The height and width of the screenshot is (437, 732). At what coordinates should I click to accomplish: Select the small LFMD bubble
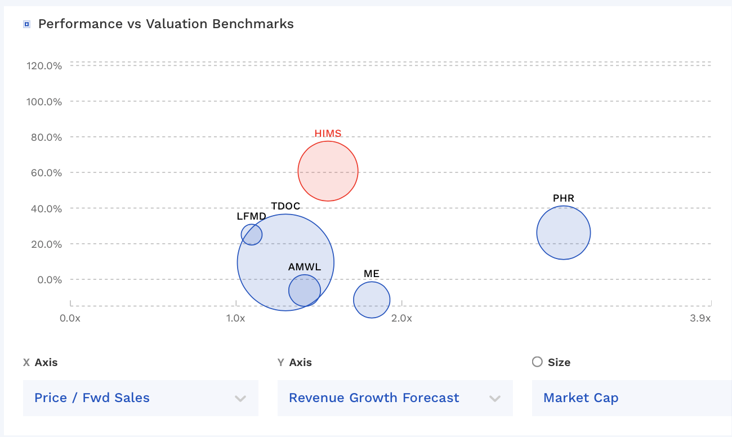pos(252,235)
